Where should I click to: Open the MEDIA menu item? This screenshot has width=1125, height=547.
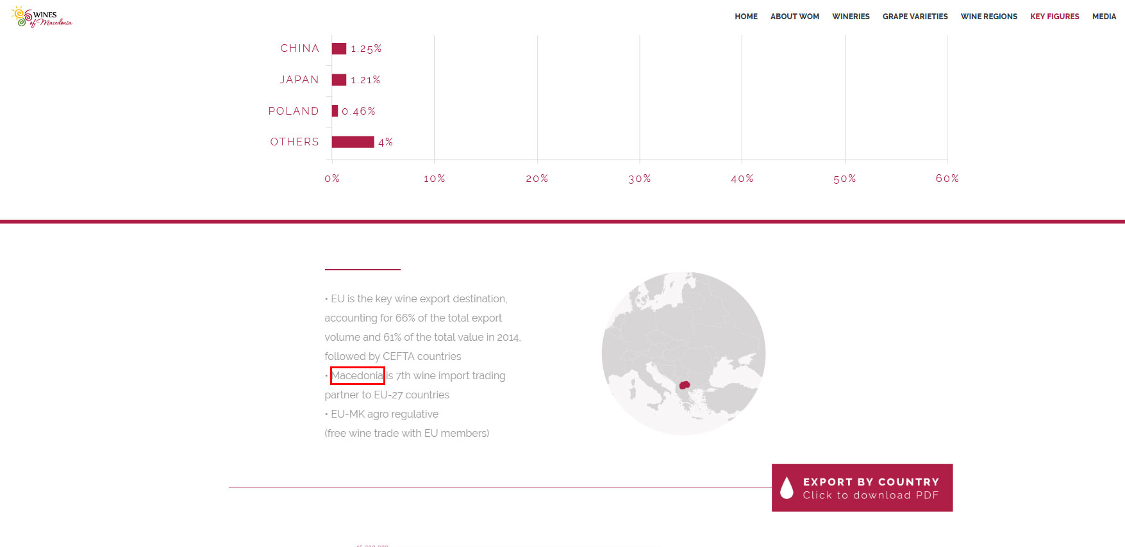tap(1104, 17)
